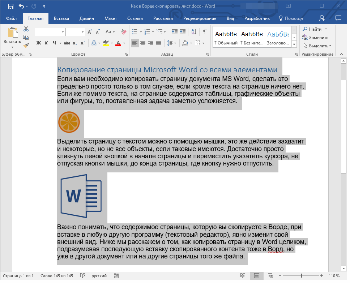This screenshot has height=283, width=350.
Task: Click the bulleted list icon
Action: (x=135, y=32)
